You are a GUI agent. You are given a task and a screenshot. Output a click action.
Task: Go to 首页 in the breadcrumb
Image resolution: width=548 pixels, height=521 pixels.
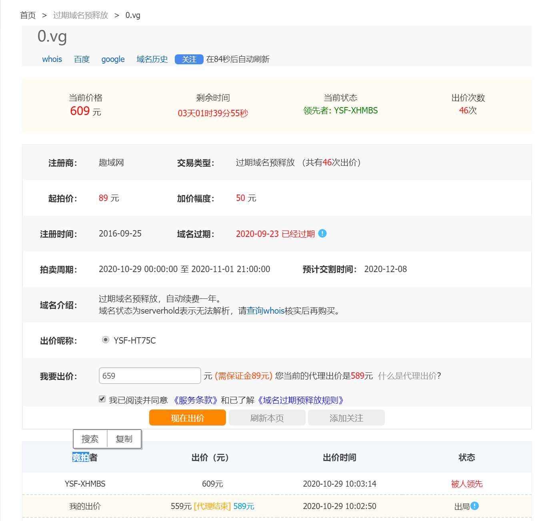pos(28,15)
